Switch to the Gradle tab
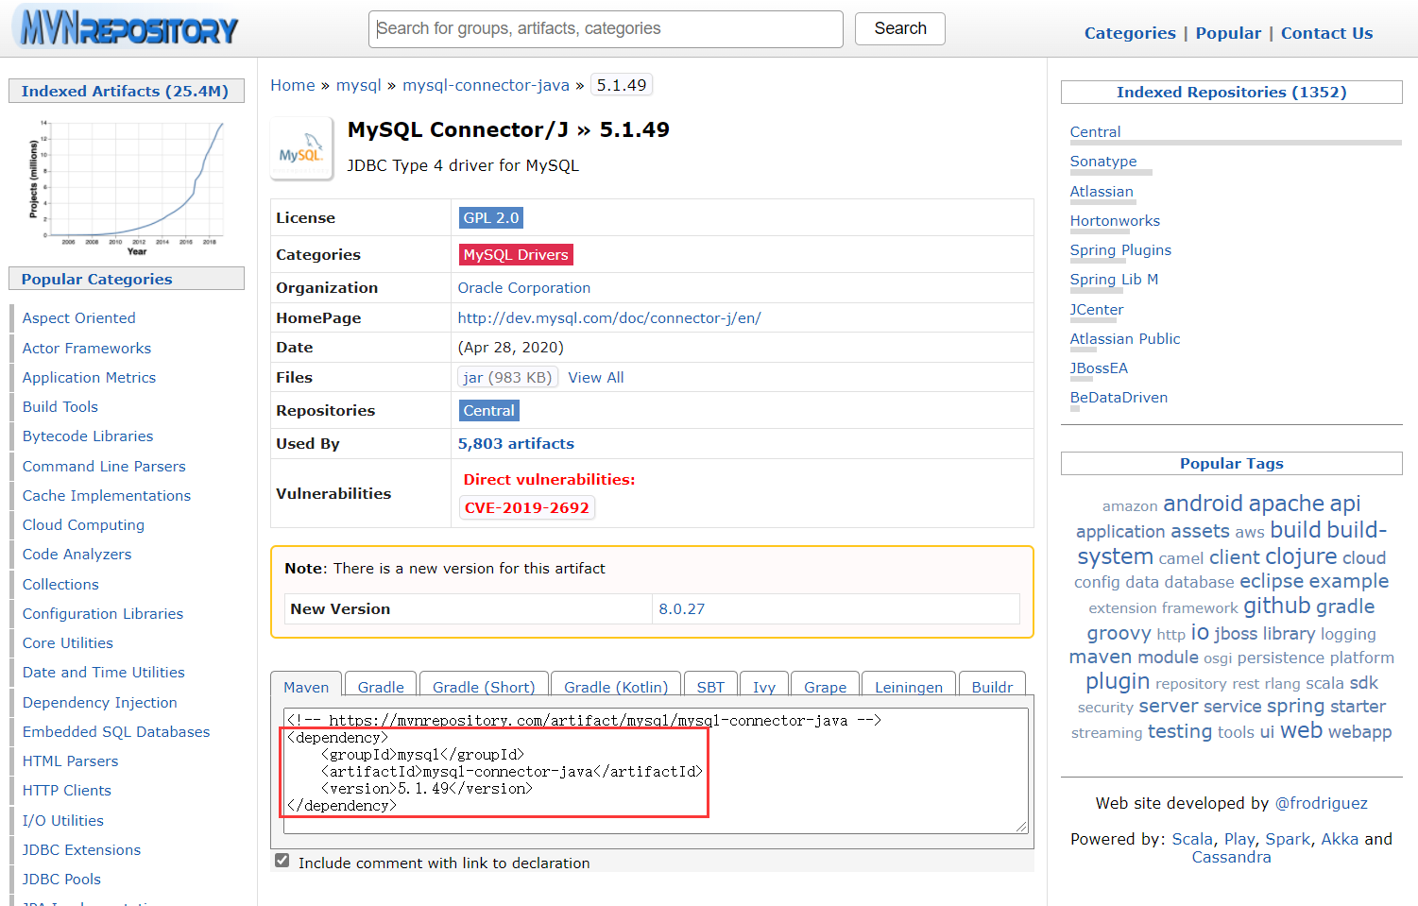The image size is (1418, 906). 381,687
